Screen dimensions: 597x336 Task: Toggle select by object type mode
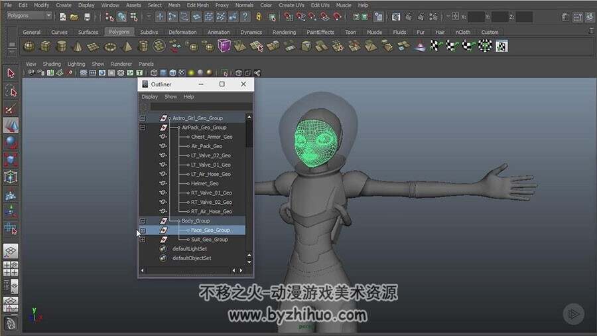(x=122, y=17)
